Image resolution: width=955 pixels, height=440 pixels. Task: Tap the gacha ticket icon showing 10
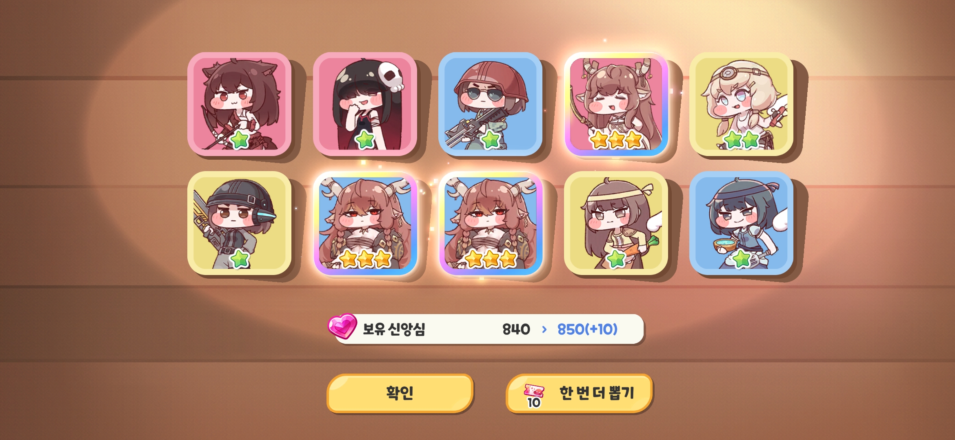(x=534, y=396)
